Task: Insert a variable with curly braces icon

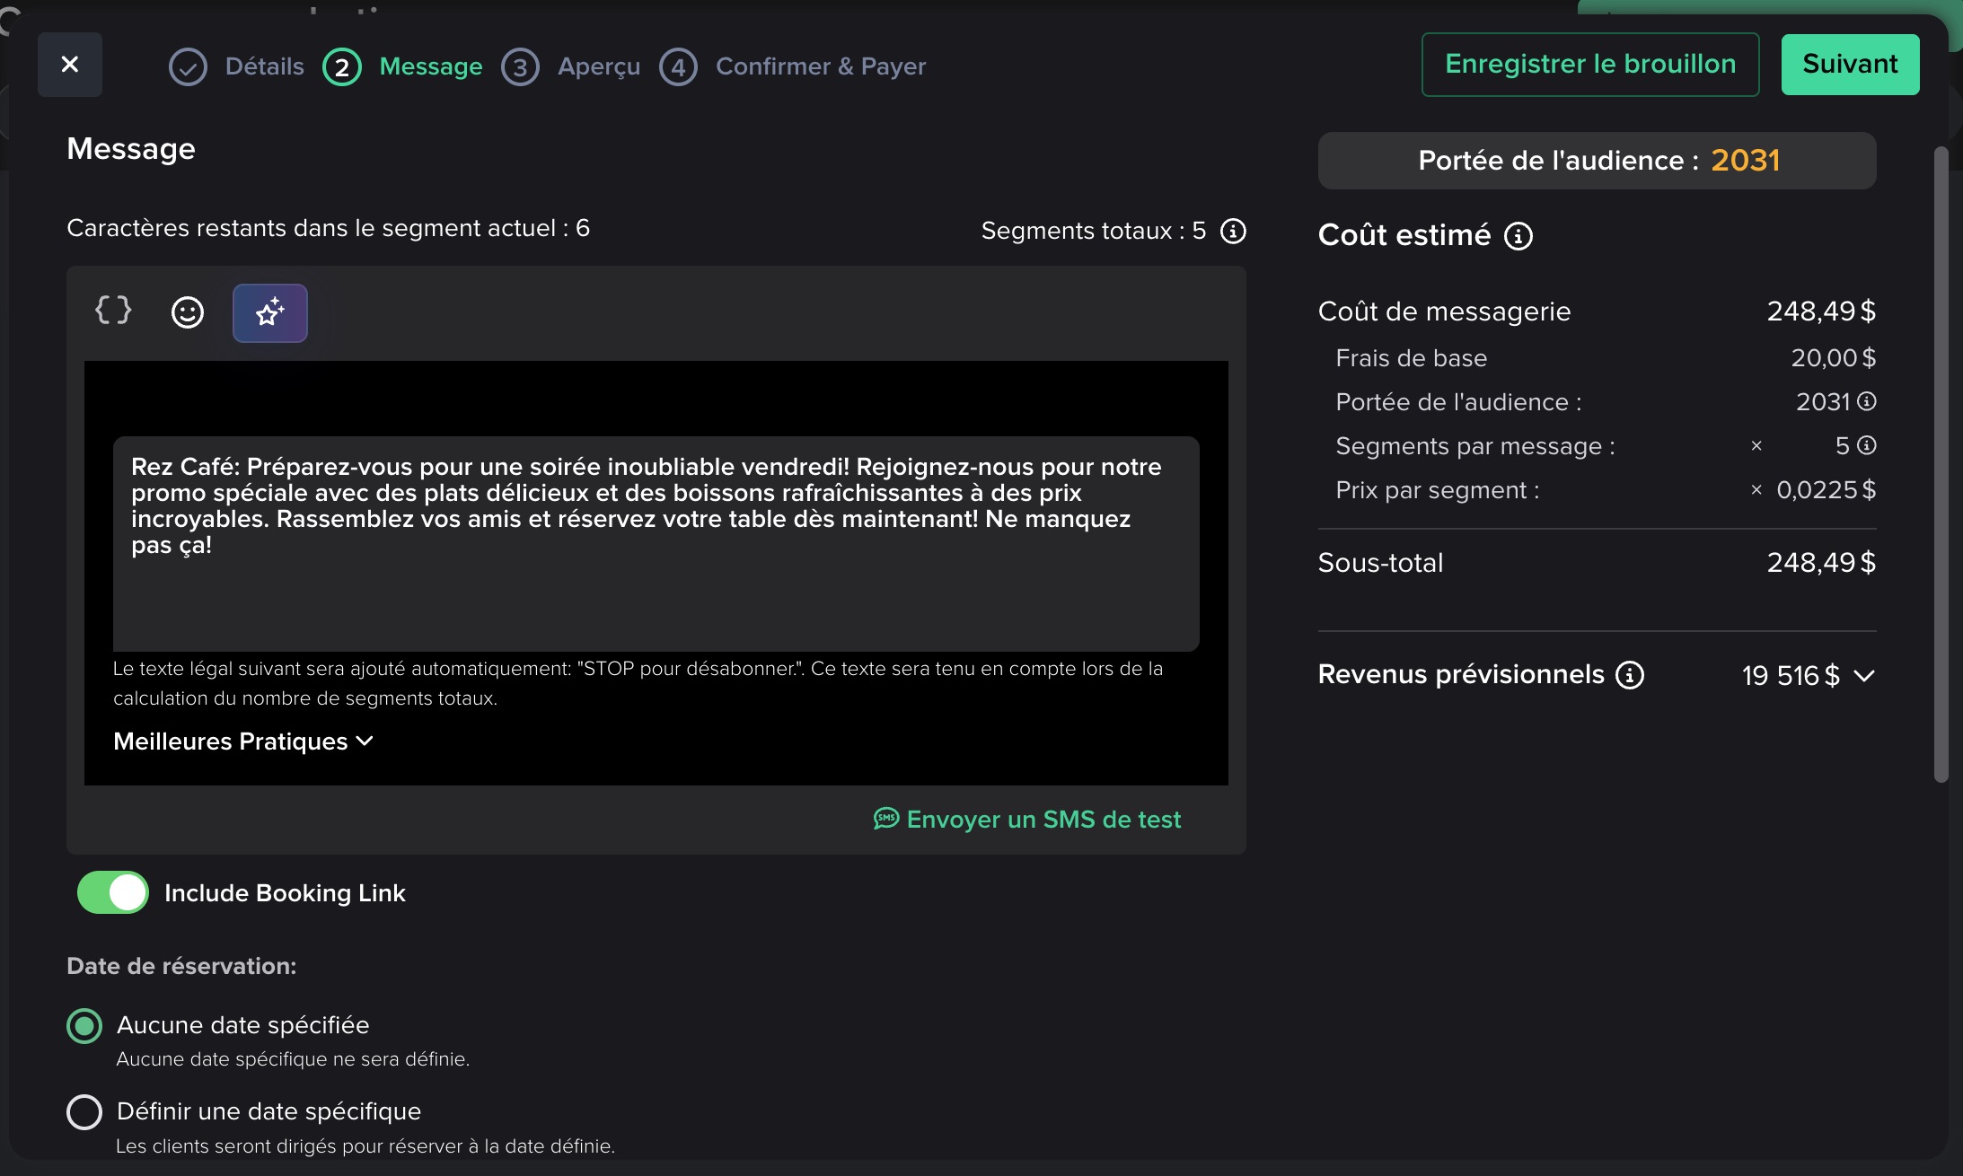Action: pyautogui.click(x=113, y=311)
